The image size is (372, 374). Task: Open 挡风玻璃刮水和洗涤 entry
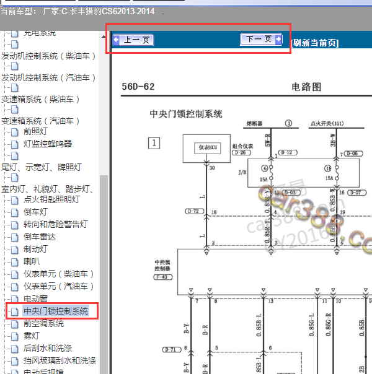[60, 360]
